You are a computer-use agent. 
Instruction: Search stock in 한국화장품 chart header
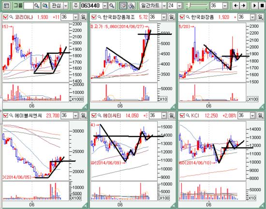coord(188,17)
